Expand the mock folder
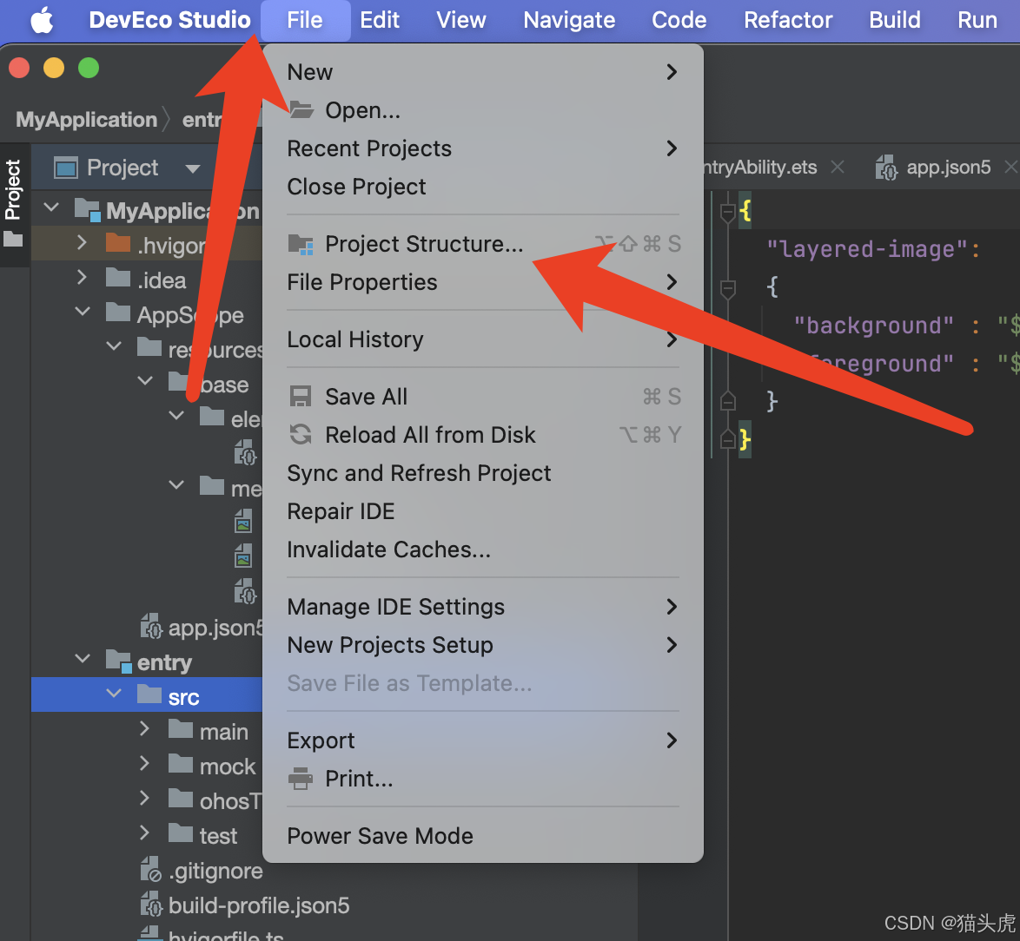 (144, 763)
